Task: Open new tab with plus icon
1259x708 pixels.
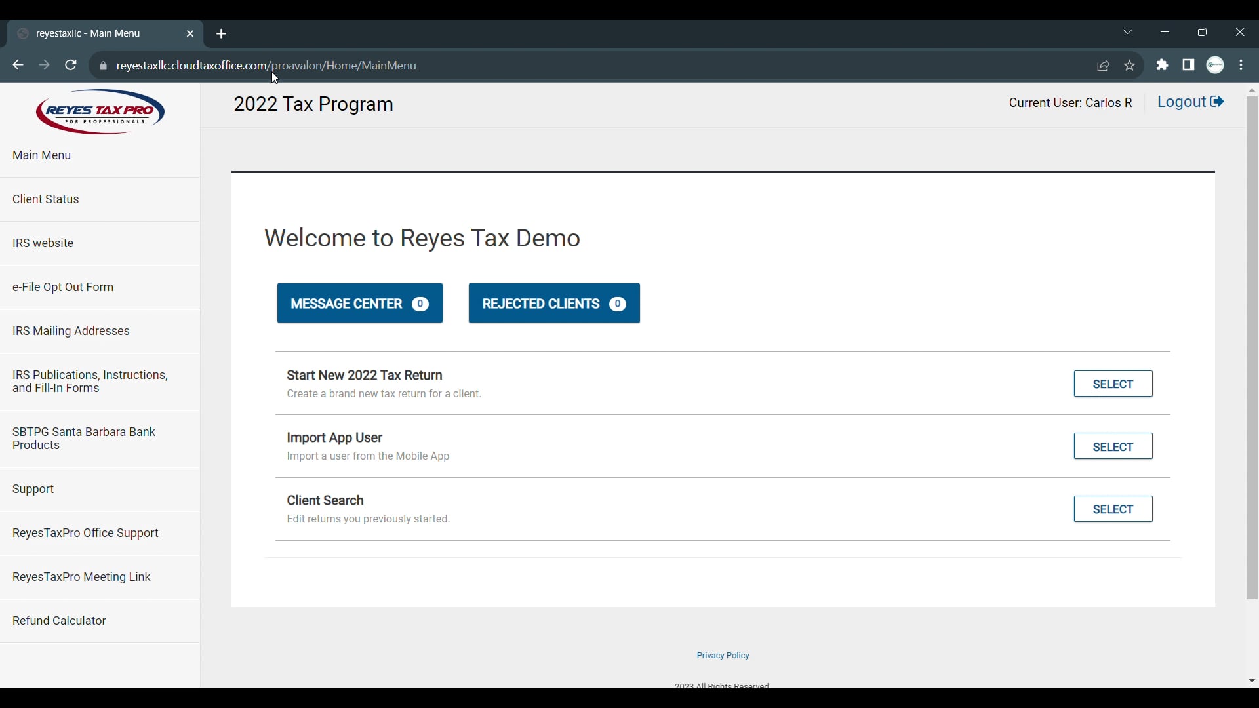Action: 222,34
